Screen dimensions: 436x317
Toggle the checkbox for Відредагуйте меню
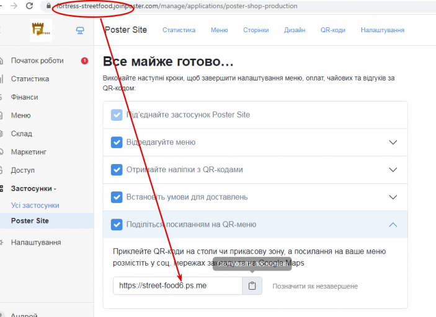[117, 142]
